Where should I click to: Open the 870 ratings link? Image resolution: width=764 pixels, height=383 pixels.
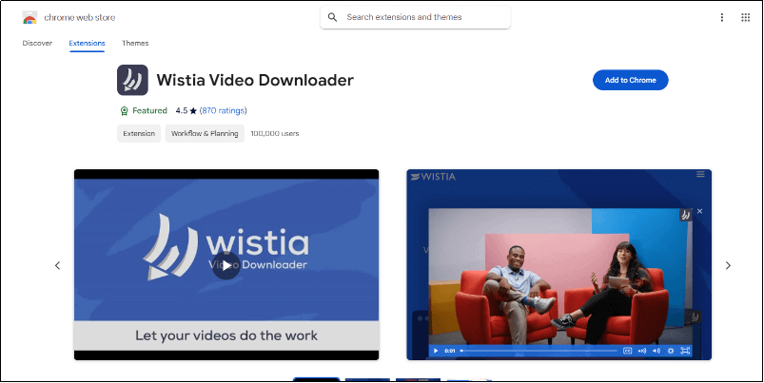click(x=225, y=110)
